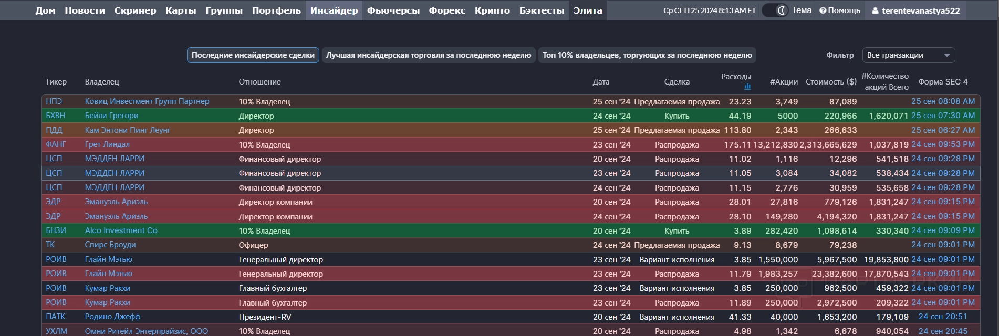
Task: Open SEC form 24 сен 20:51
Action: pyautogui.click(x=943, y=317)
